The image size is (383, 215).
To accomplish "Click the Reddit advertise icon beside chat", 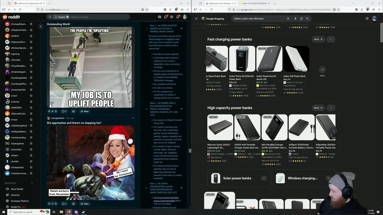I will tap(159, 17).
